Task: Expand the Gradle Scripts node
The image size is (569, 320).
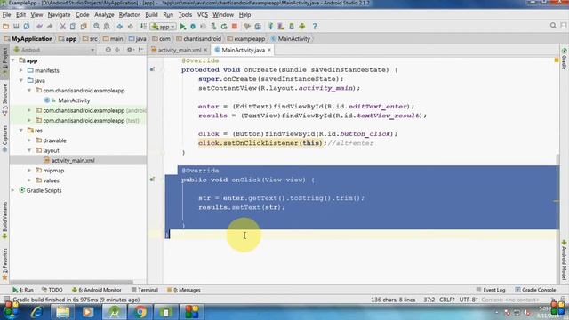Action: pos(13,190)
